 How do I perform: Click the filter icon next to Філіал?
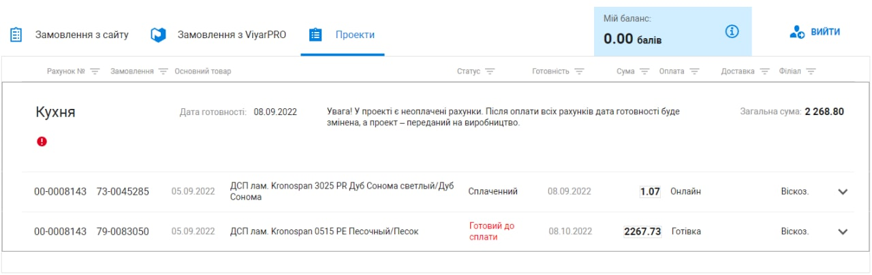[811, 71]
